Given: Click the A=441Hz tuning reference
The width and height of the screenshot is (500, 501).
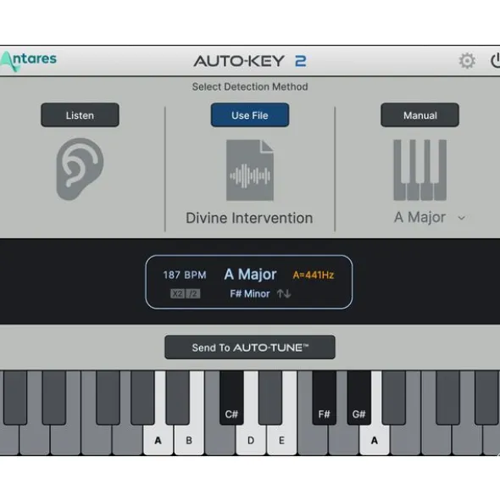Looking at the screenshot, I should coord(313,276).
